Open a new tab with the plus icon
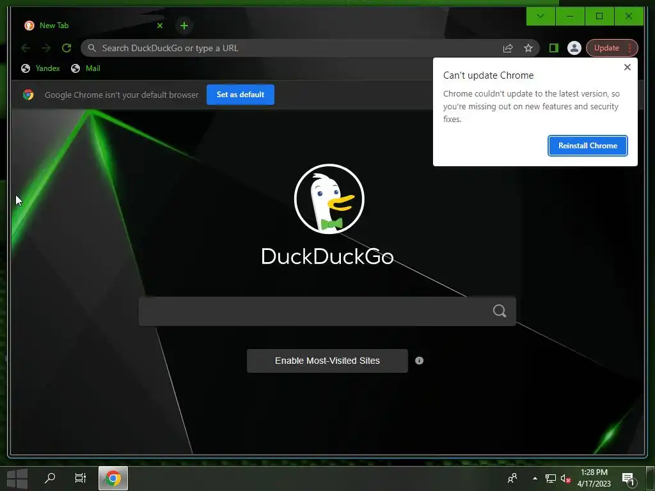Image resolution: width=655 pixels, height=491 pixels. [184, 26]
